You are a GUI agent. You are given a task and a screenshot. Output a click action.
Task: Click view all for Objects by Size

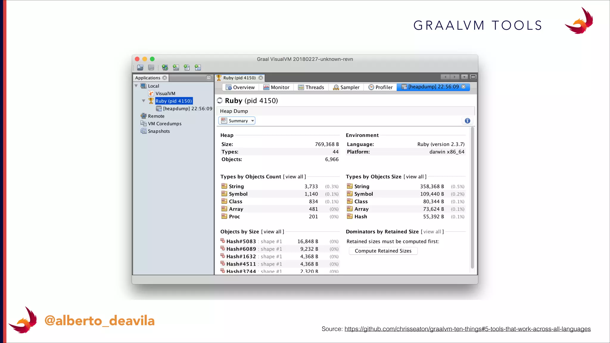(x=273, y=232)
